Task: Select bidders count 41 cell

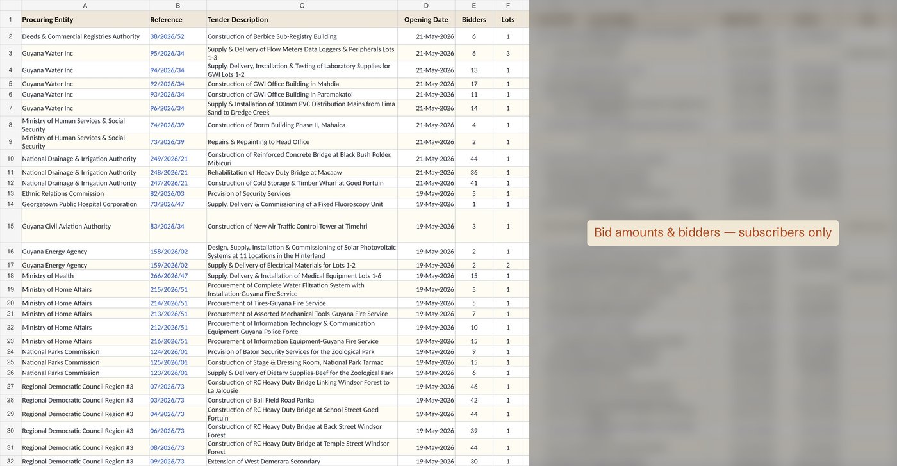Action: click(x=474, y=183)
